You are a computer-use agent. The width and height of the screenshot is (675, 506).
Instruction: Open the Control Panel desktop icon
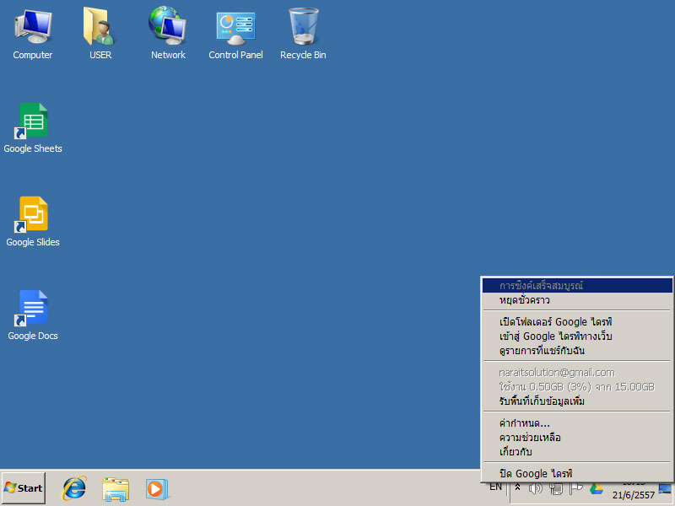coord(235,35)
